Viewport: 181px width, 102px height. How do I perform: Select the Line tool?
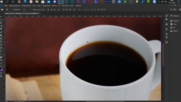[x=1, y=54]
